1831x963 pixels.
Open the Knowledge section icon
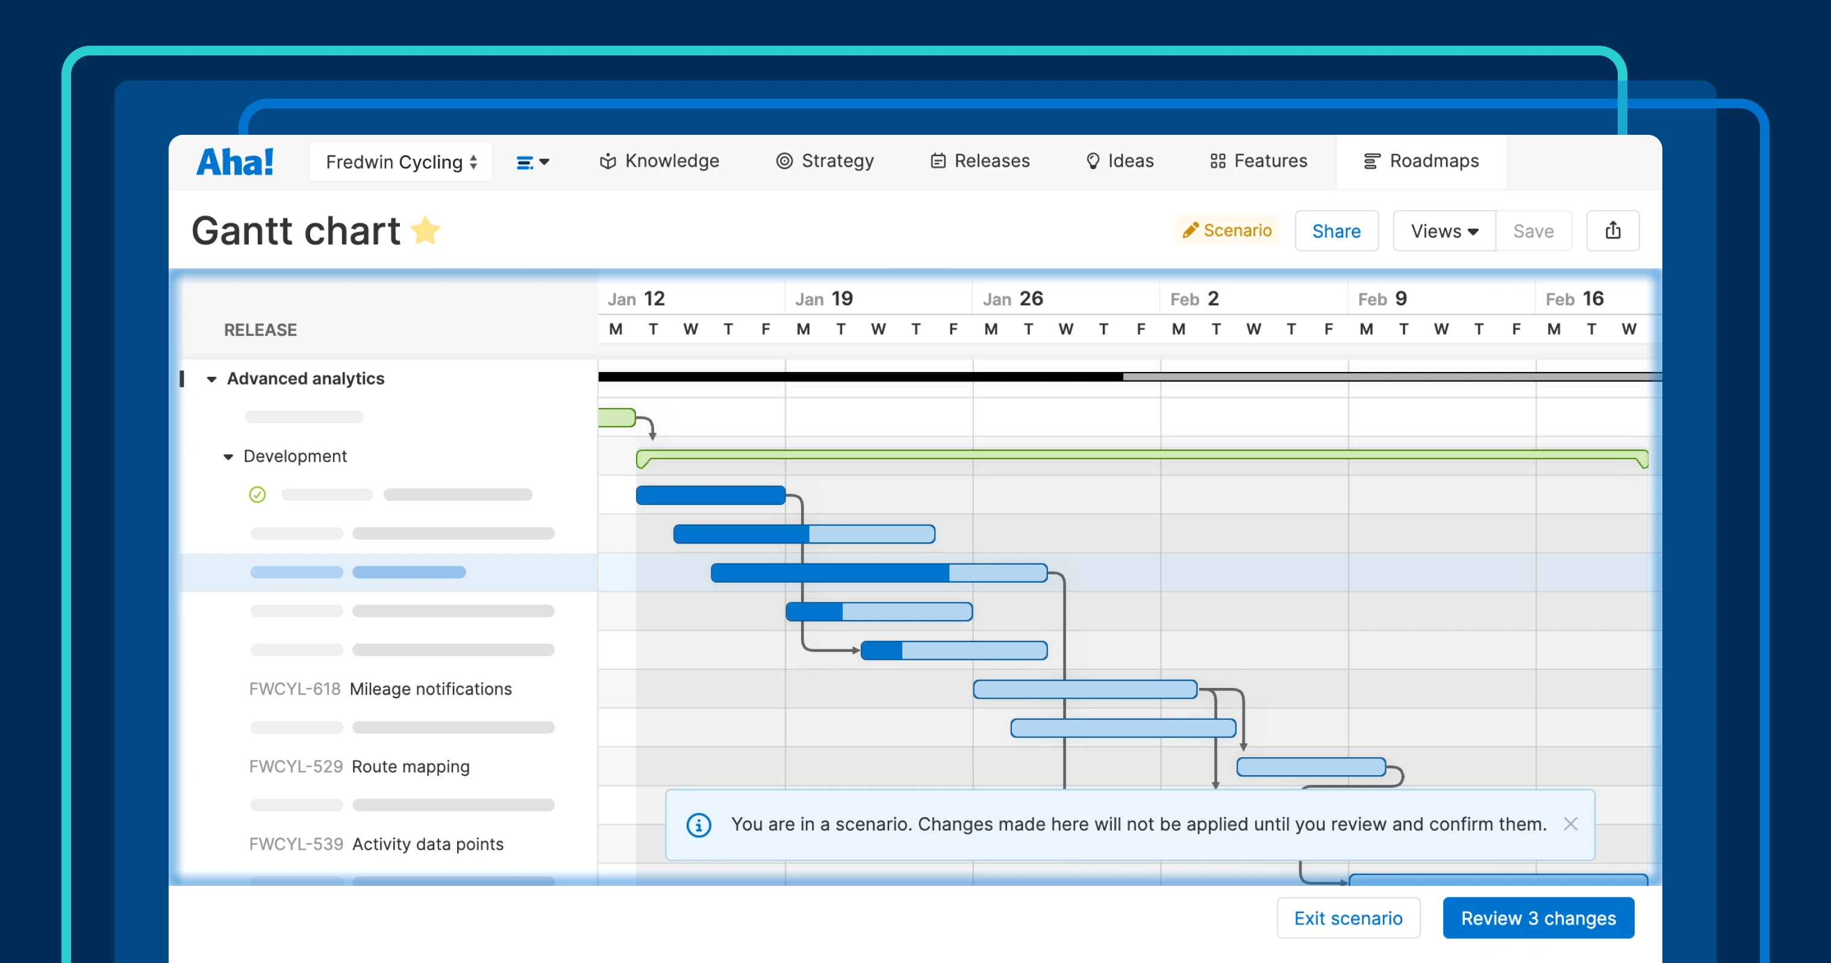pos(608,161)
